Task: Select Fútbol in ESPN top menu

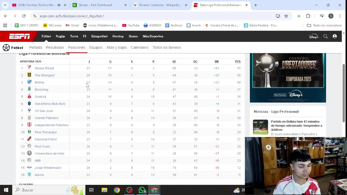Action: (x=46, y=36)
